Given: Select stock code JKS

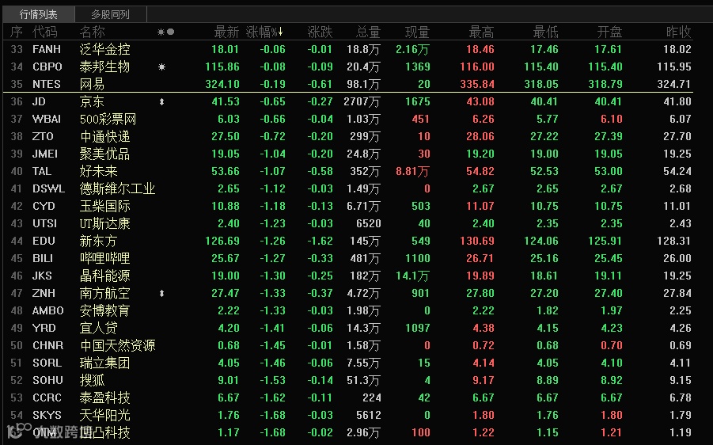Looking at the screenshot, I should pos(42,276).
